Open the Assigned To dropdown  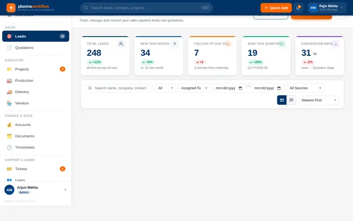[x=194, y=88]
